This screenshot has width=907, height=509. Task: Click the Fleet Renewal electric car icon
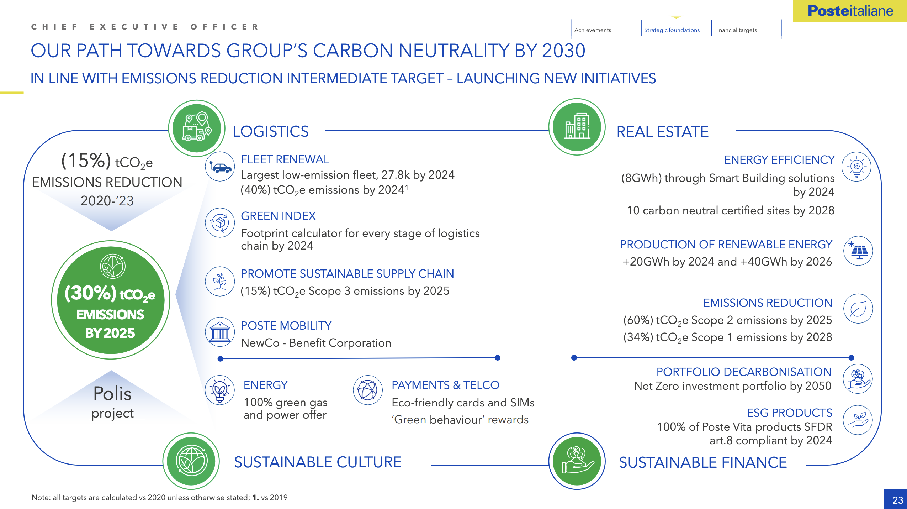[x=220, y=167]
